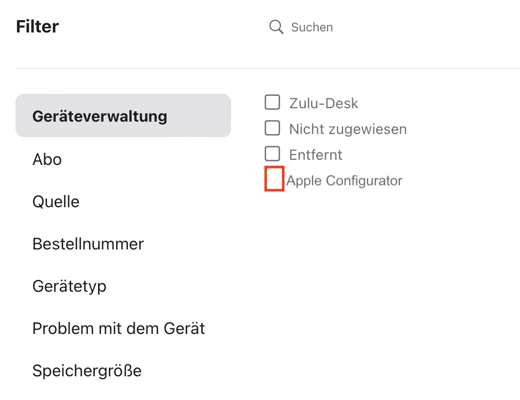Open Problem mit dem Gerät filters
520x400 pixels.
tap(119, 328)
